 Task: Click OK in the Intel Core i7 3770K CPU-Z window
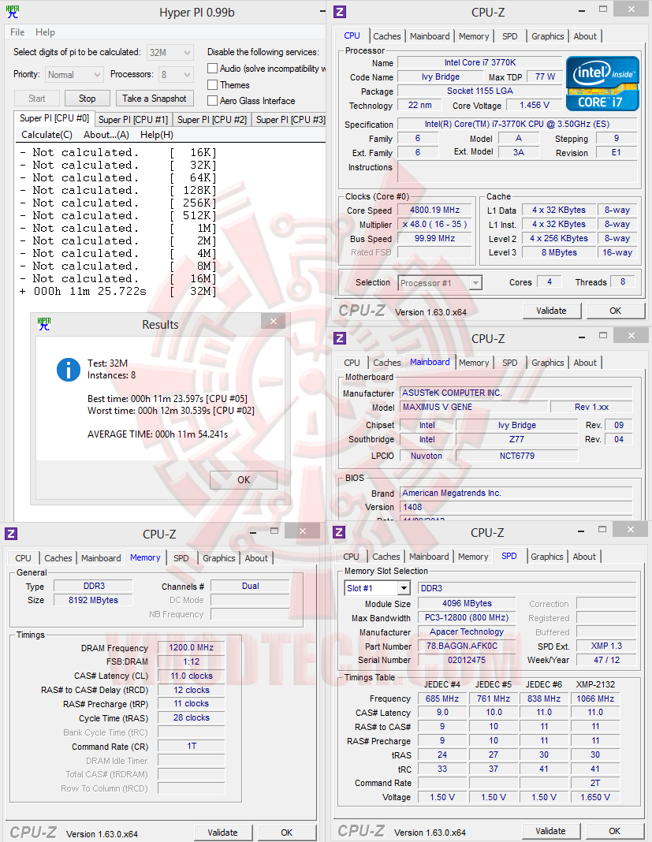616,311
